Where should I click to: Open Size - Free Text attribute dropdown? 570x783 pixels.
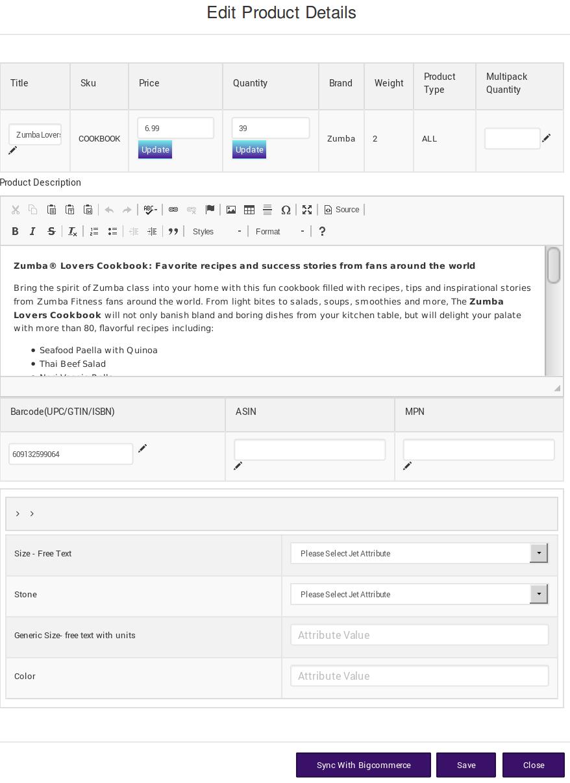(419, 554)
